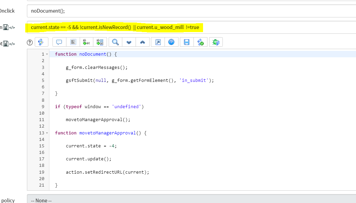The image size is (356, 203).
Task: Click 'current.update();' code line
Action: (x=89, y=159)
